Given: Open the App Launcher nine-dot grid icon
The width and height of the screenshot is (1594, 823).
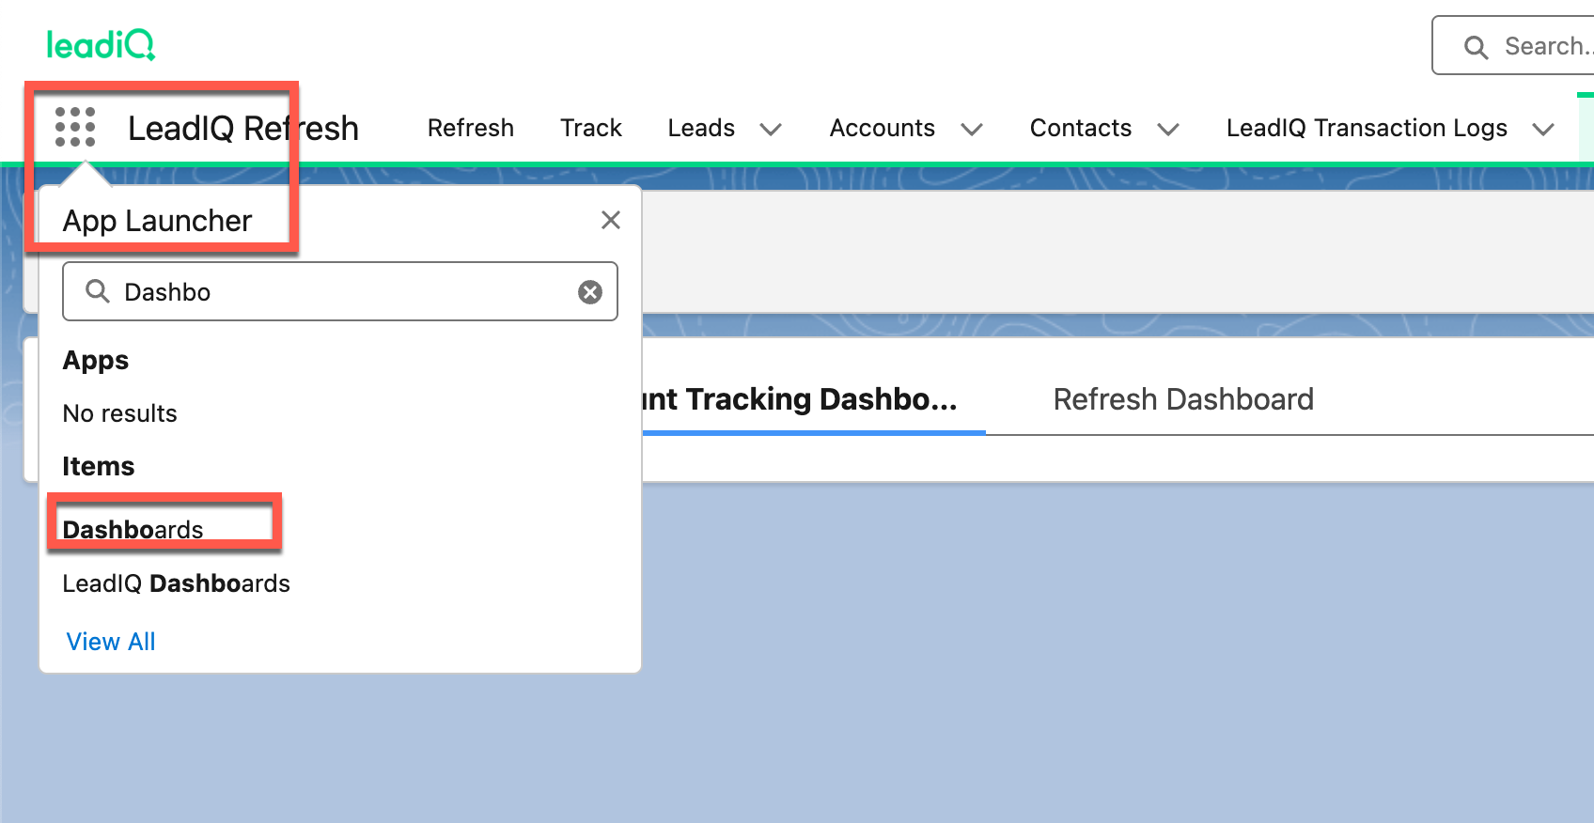Looking at the screenshot, I should 75,127.
